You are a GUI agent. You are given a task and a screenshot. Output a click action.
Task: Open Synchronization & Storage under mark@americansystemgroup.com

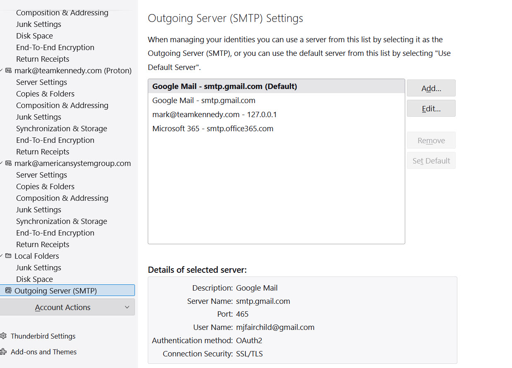[x=61, y=221]
